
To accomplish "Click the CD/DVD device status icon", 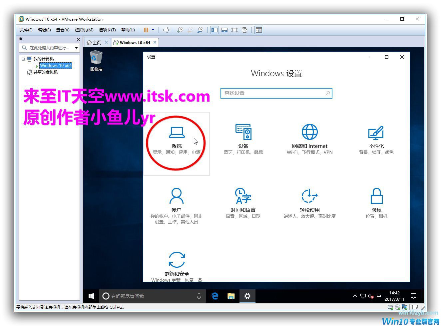I will click(397, 307).
